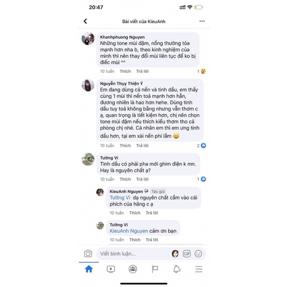Reply to Nguyễn Thụy Thiện Ý's comment
The height and width of the screenshot is (287, 287).
[x=142, y=146]
